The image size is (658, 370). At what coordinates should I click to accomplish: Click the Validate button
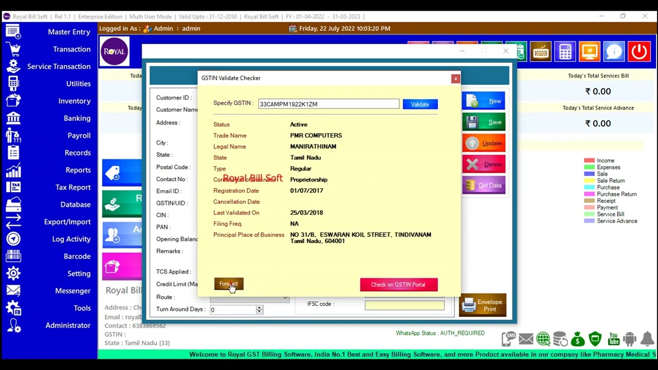click(420, 104)
